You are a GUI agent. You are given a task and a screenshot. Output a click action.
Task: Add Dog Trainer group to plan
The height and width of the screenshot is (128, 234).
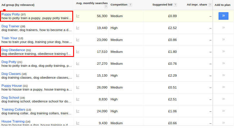pos(224,28)
